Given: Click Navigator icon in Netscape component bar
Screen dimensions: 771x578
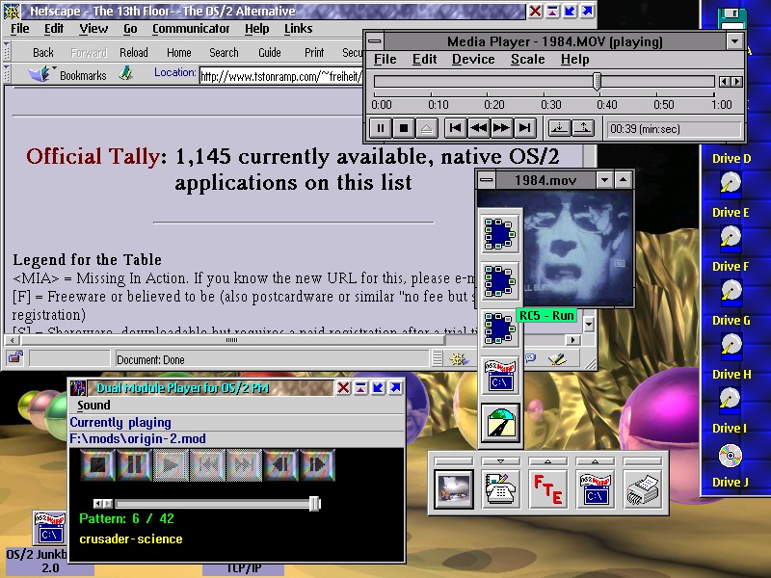Looking at the screenshot, I should (x=458, y=359).
